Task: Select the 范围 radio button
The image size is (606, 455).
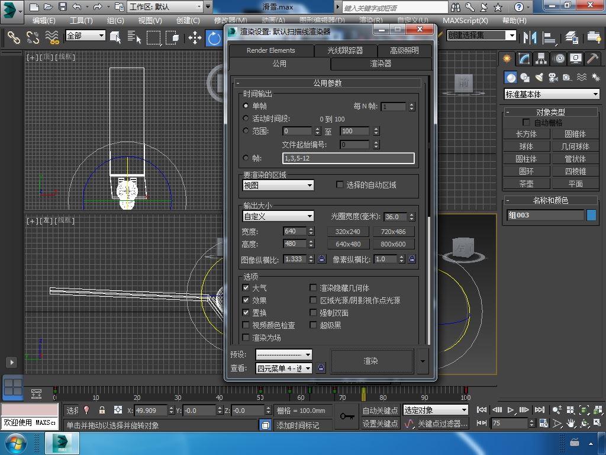Action: 246,131
